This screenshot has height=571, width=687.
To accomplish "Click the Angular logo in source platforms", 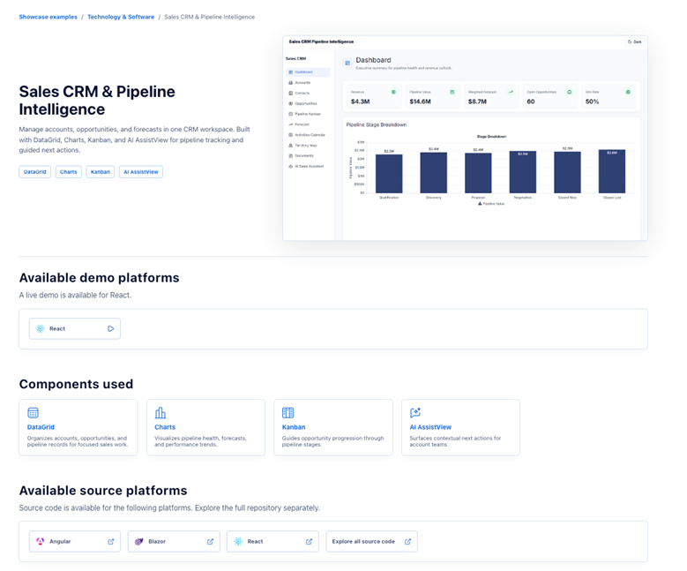I will point(40,541).
